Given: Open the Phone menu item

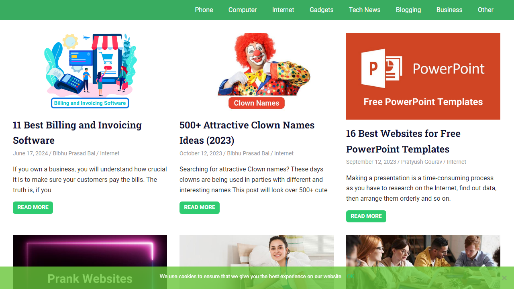Looking at the screenshot, I should click(x=204, y=10).
